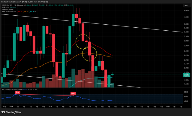Click the 2028 label on time axis

click(x=168, y=107)
